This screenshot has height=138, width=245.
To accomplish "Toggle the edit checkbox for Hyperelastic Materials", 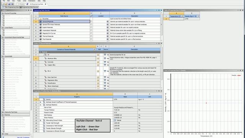I will click(x=91, y=30).
